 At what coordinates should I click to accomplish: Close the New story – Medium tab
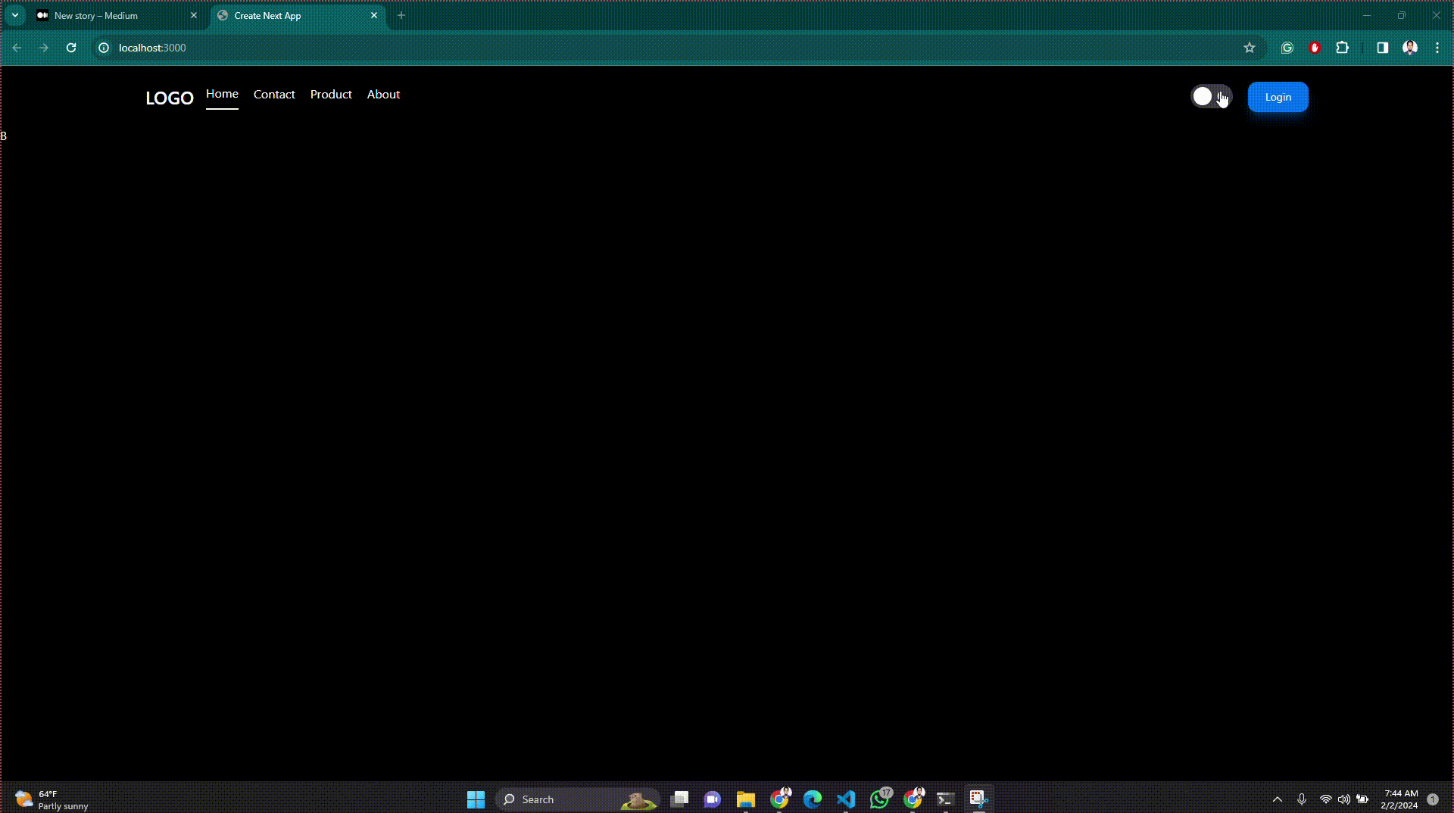tap(194, 15)
